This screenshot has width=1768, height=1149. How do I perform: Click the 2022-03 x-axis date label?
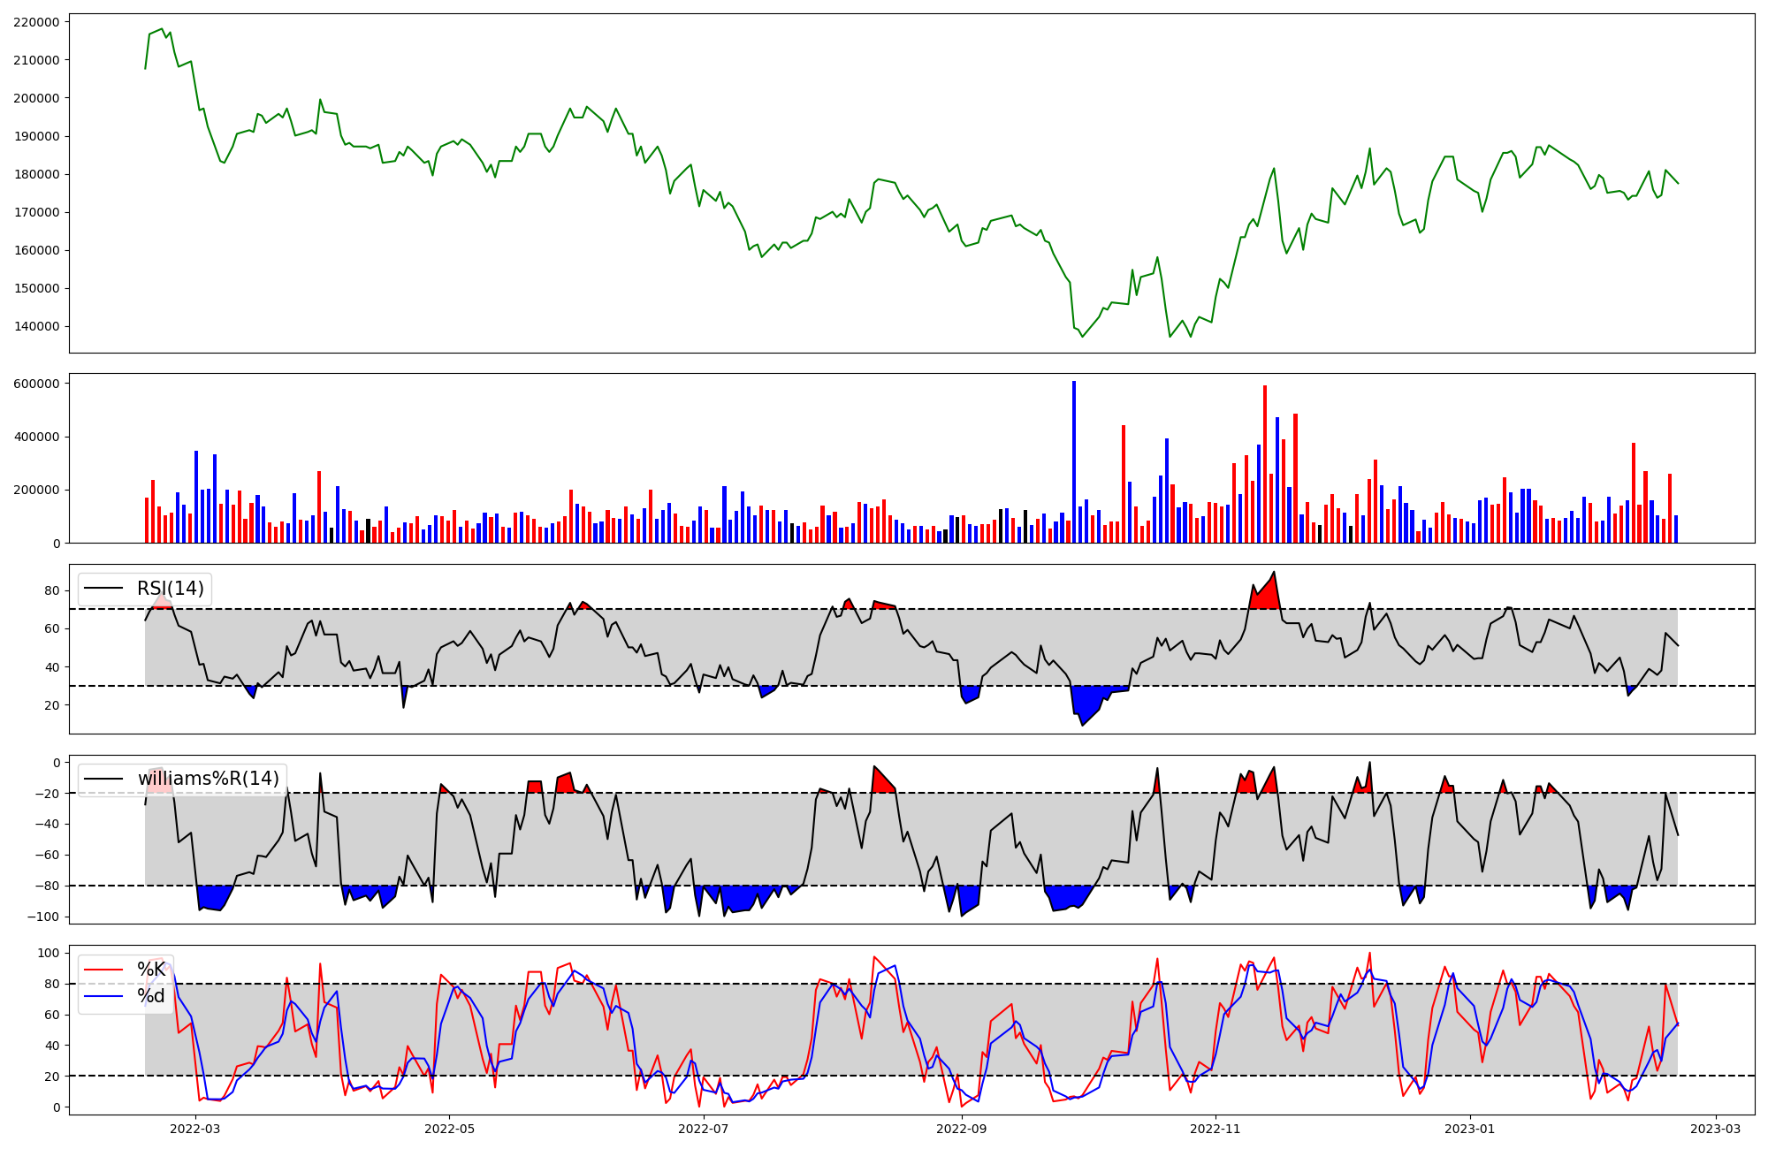[194, 1128]
